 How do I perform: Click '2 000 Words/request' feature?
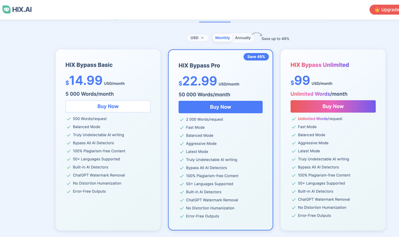205,119
